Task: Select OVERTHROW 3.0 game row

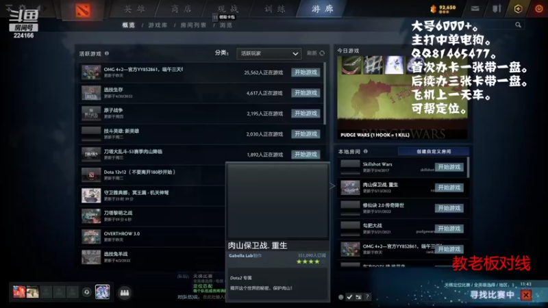Action: (x=152, y=237)
